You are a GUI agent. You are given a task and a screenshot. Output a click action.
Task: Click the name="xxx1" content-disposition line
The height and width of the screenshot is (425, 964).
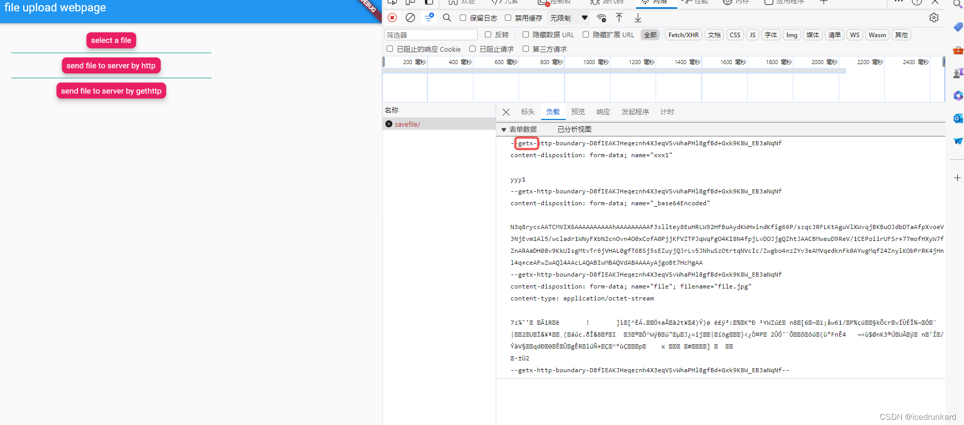point(591,155)
